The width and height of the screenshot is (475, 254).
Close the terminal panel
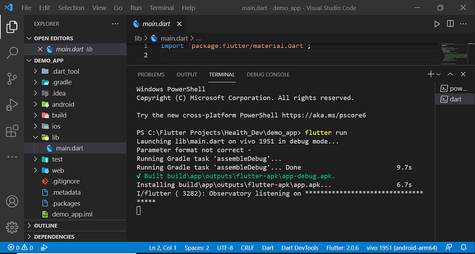point(463,74)
